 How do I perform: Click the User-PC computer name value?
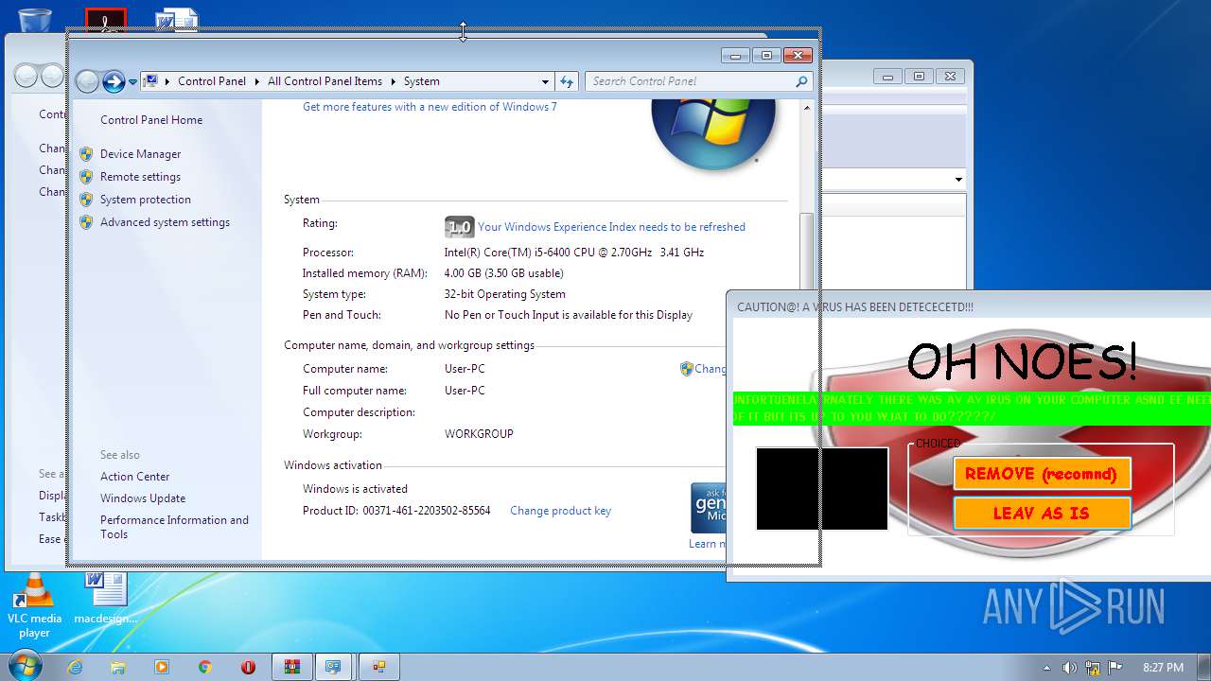(465, 369)
